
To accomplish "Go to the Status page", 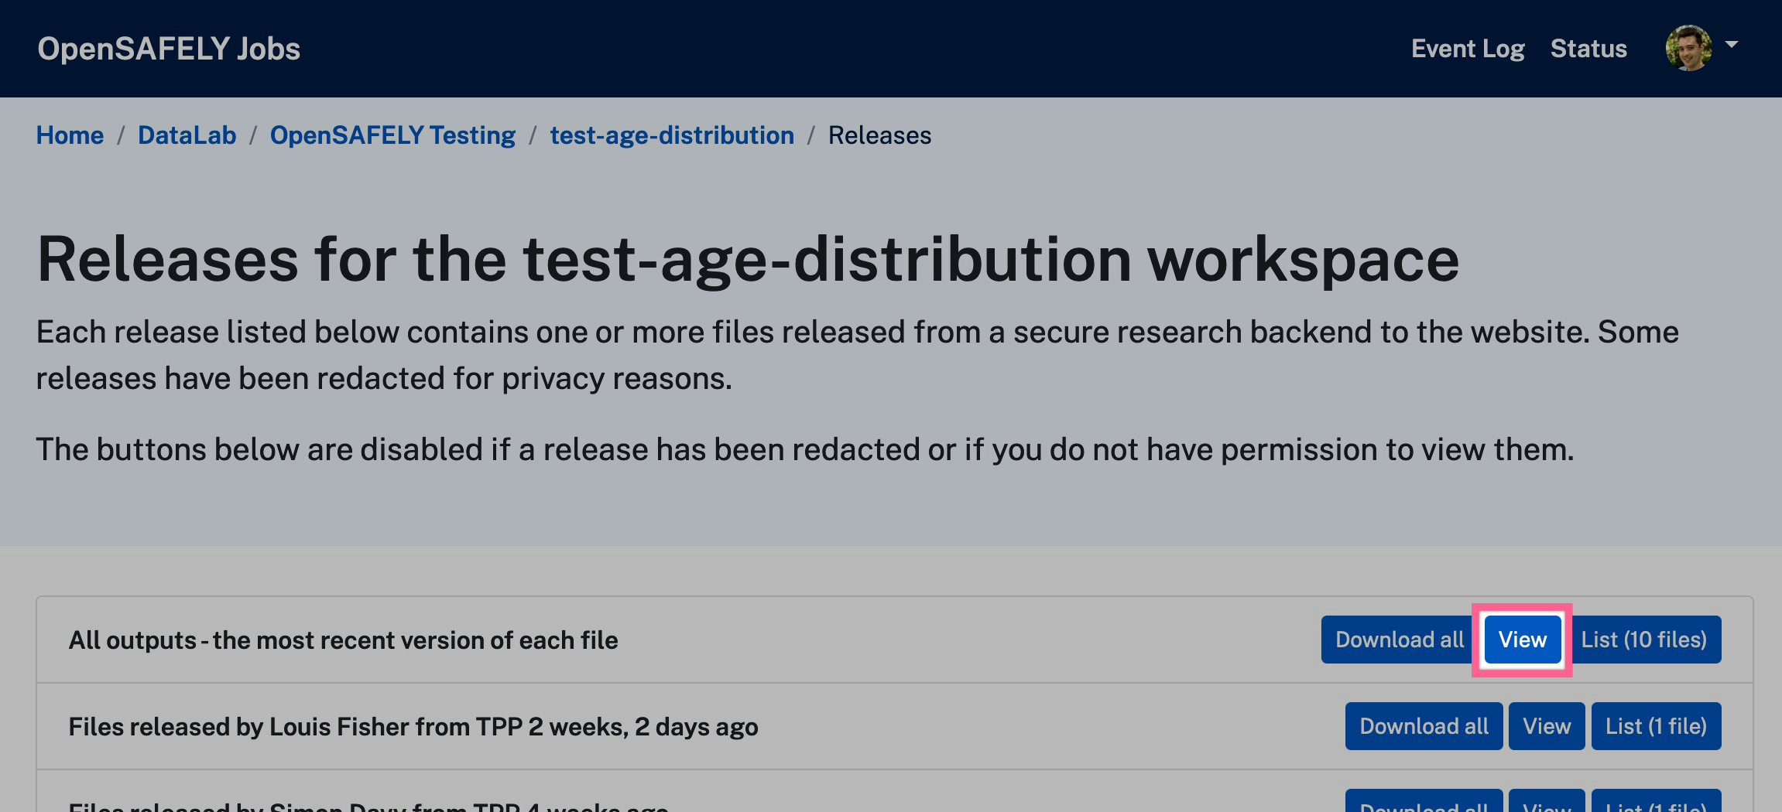I will coord(1588,49).
